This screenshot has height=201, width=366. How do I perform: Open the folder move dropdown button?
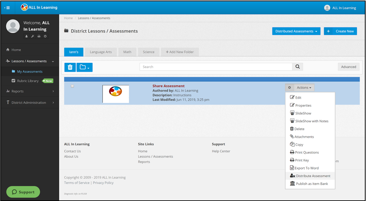point(84,67)
